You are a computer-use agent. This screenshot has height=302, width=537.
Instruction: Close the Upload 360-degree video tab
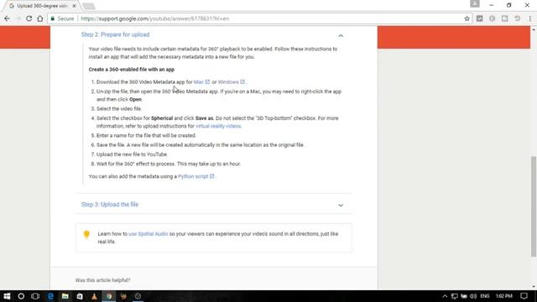pos(74,6)
